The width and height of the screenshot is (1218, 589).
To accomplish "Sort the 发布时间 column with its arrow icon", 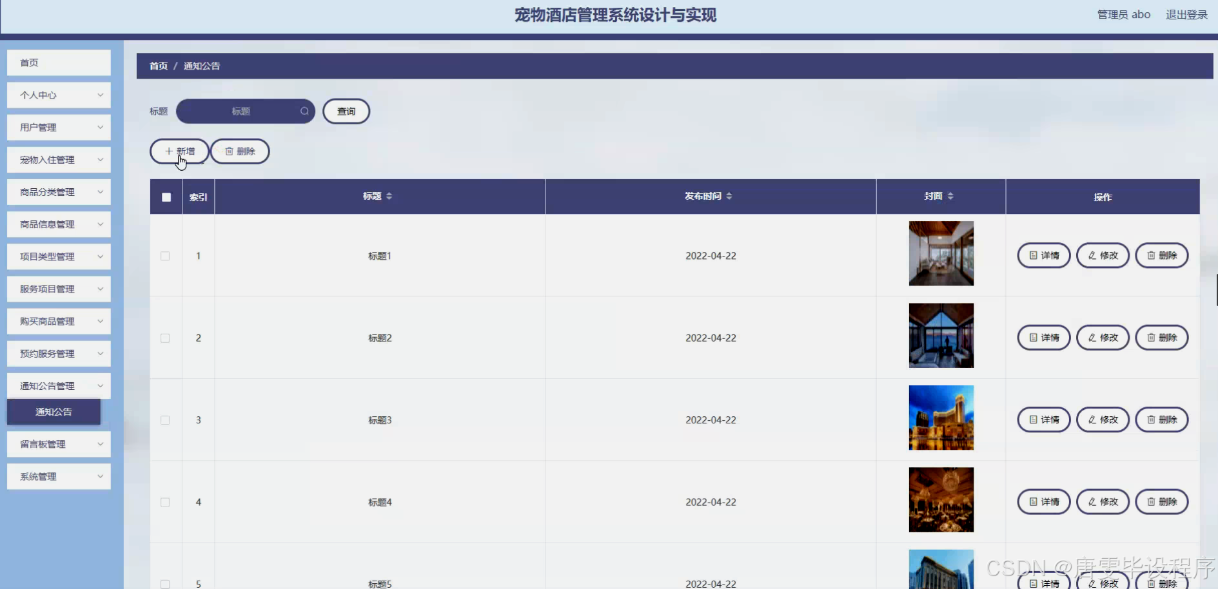I will 729,196.
